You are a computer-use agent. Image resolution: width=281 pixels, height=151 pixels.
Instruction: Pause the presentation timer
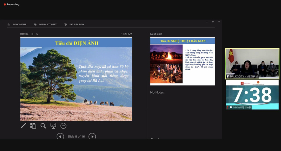(32, 34)
